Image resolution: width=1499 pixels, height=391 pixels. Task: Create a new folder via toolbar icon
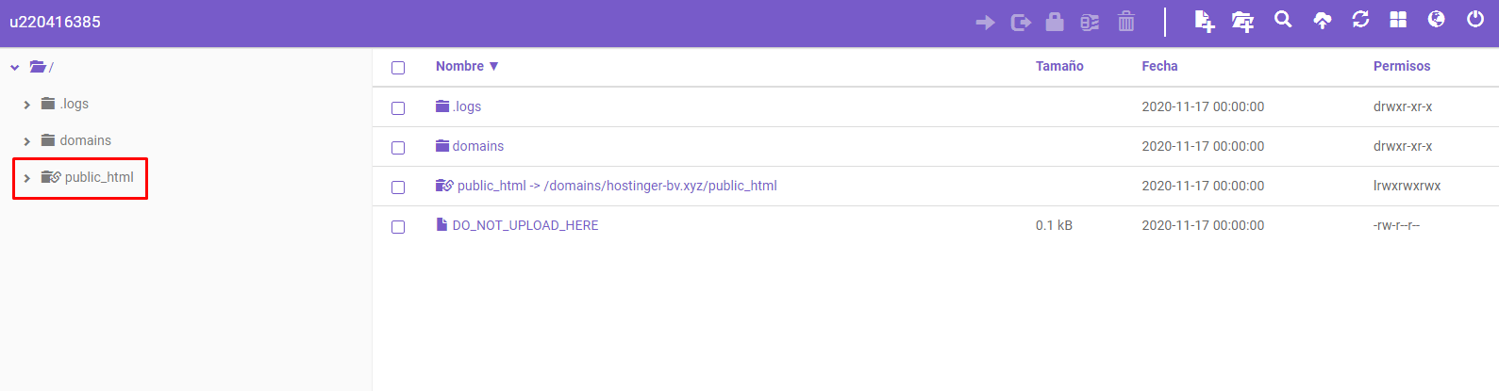1242,22
